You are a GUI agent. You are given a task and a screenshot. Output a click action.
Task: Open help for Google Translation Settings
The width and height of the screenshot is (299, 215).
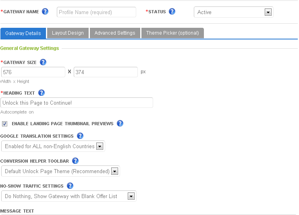80,136
